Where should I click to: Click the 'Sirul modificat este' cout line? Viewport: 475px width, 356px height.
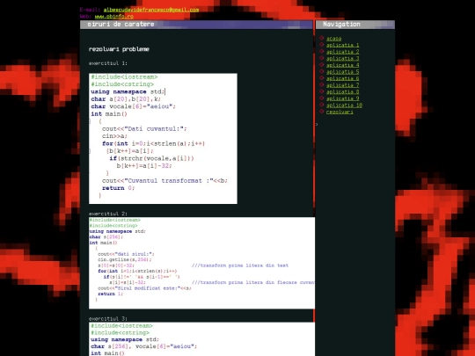coord(144,288)
